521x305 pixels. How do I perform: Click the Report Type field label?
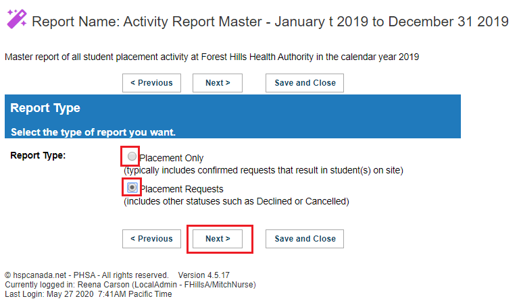click(x=38, y=155)
